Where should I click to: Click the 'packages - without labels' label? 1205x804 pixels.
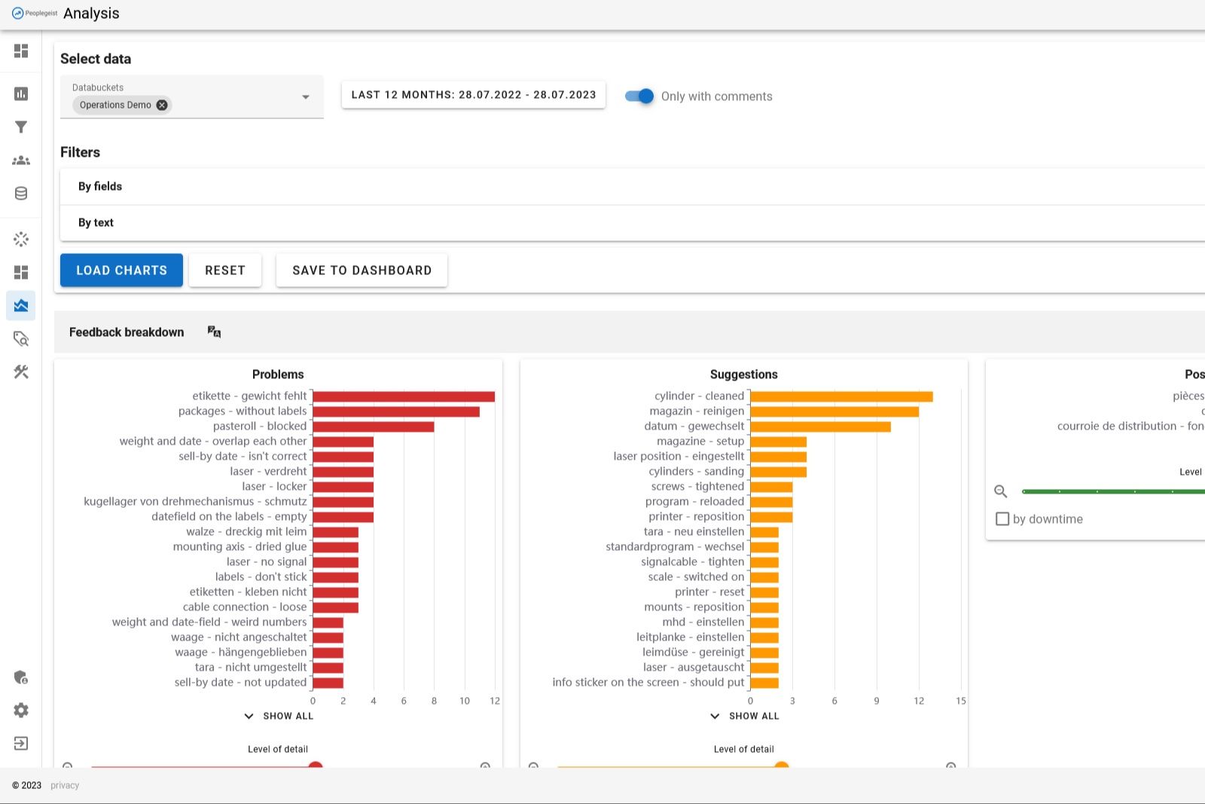point(243,411)
